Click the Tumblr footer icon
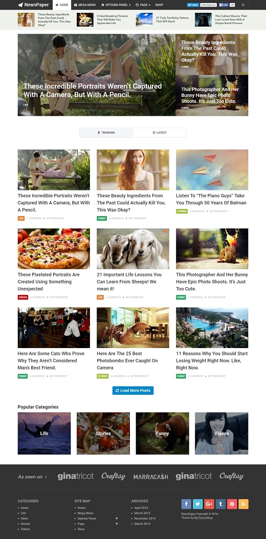The height and width of the screenshot is (539, 266). [x=220, y=504]
